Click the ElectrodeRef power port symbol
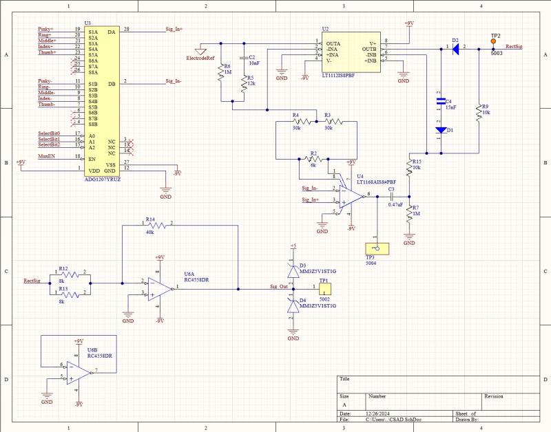551x432 pixels. pos(200,51)
